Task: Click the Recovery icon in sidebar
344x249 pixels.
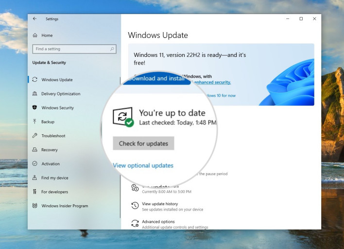Action: [34, 150]
